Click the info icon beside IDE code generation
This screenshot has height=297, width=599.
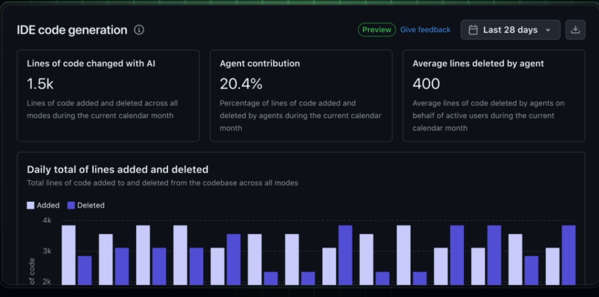coord(139,30)
